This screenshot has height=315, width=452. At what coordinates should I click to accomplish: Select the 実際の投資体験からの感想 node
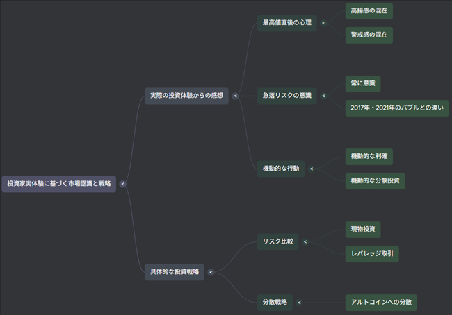tap(186, 95)
